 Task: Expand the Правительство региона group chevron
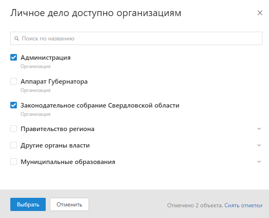coord(259,129)
